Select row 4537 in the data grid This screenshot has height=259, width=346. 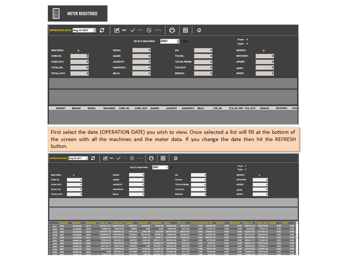(172, 226)
